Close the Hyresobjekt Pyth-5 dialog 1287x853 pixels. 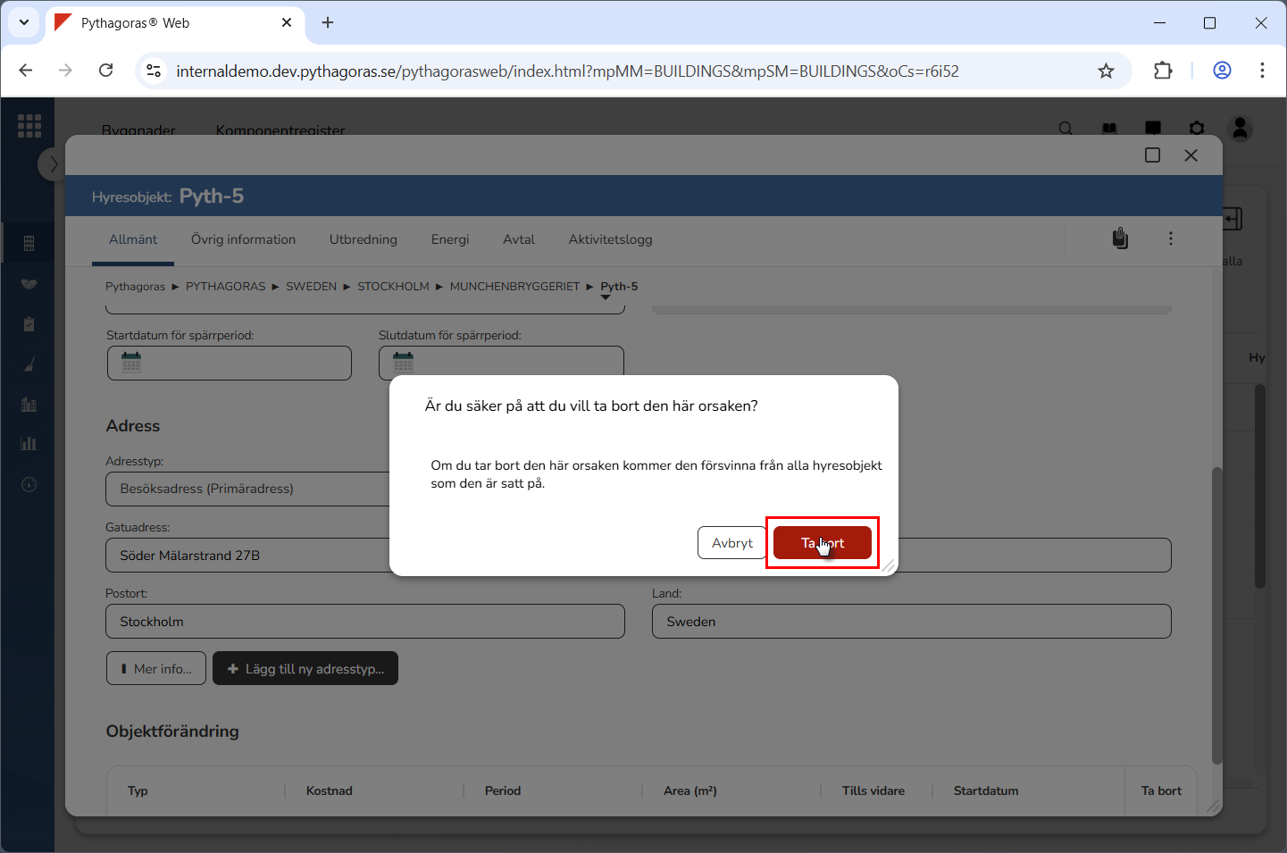tap(1191, 155)
